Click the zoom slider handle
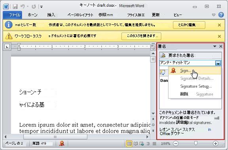This screenshot has width=228, height=150. point(196,143)
